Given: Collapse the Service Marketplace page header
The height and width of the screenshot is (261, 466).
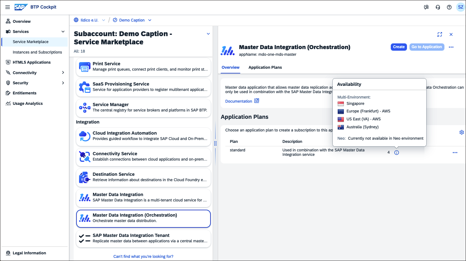Looking at the screenshot, I should [x=208, y=34].
